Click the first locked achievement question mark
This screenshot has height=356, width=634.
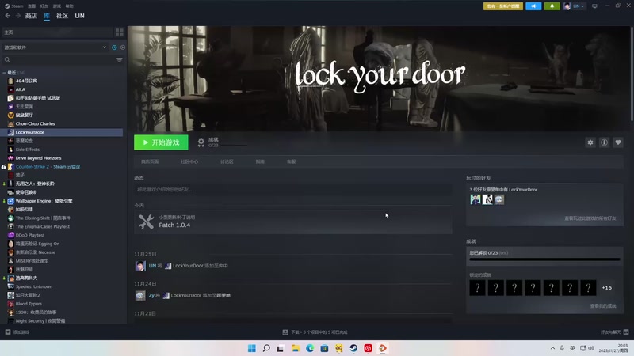pos(477,288)
